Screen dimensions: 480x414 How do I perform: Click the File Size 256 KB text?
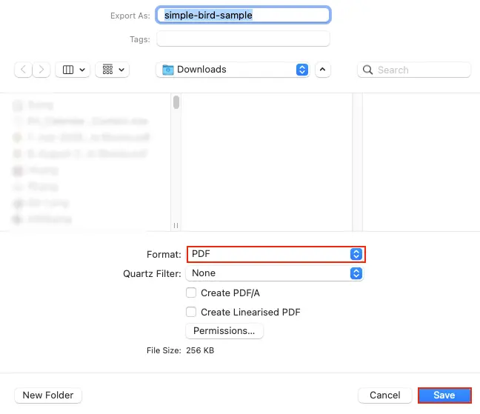click(180, 350)
